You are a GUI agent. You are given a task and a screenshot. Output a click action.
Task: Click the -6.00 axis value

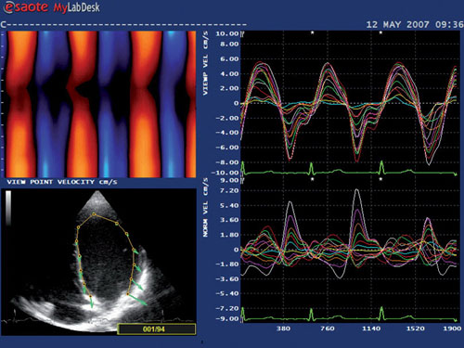pos(227,148)
